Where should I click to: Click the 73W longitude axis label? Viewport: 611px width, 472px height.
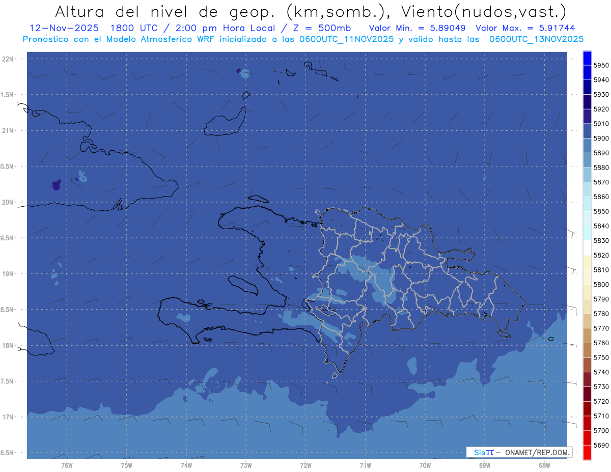pyautogui.click(x=246, y=465)
